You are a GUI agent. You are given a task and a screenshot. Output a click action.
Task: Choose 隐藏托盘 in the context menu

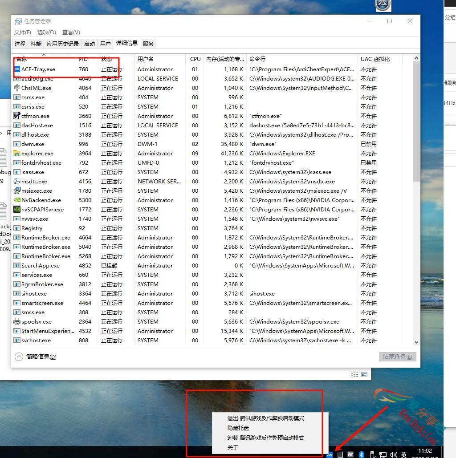238,428
